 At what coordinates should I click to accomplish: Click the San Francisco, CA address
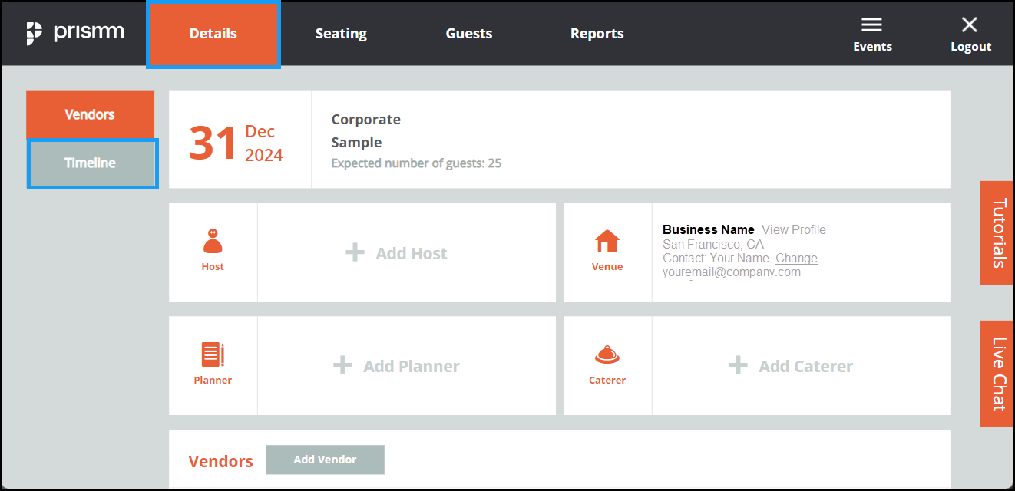point(713,244)
